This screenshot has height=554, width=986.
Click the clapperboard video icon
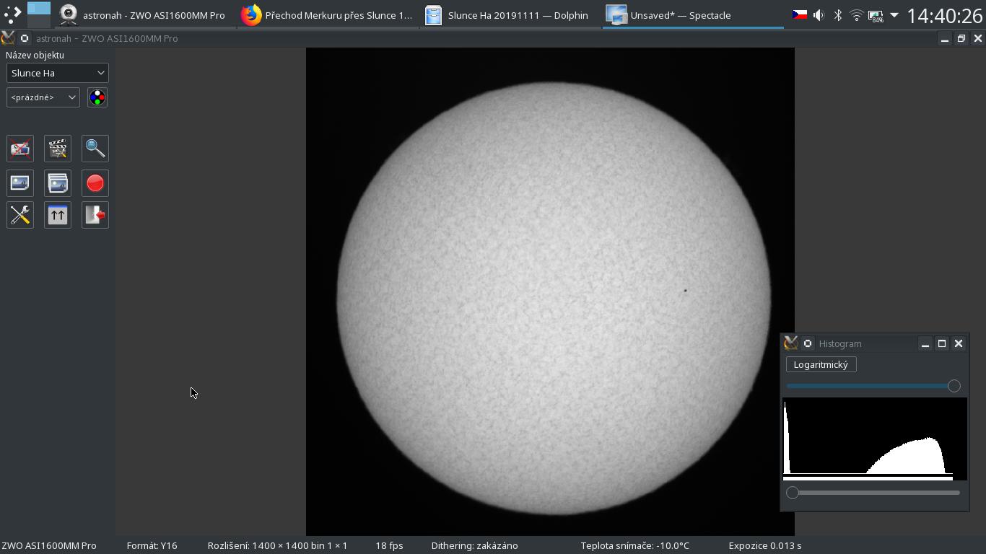click(x=58, y=149)
